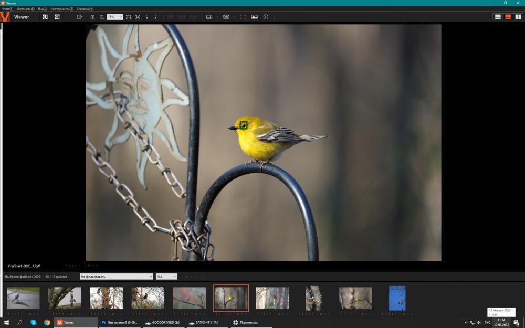Set star rating under Y-WB-A1-DSC file name
This screenshot has height=328, width=525.
click(72, 266)
